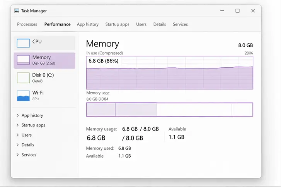Select the Performance tab

(57, 24)
